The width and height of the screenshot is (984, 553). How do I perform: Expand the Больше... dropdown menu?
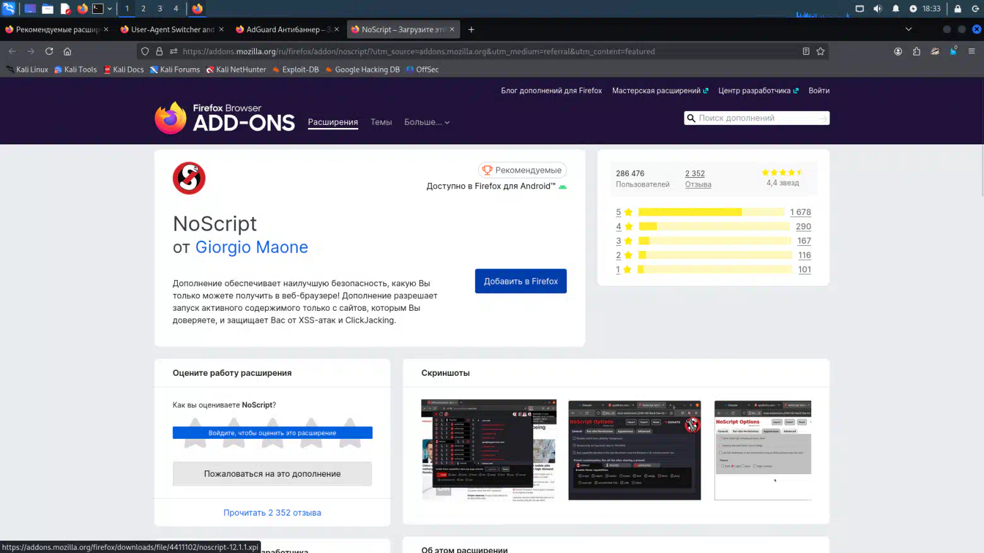(427, 122)
